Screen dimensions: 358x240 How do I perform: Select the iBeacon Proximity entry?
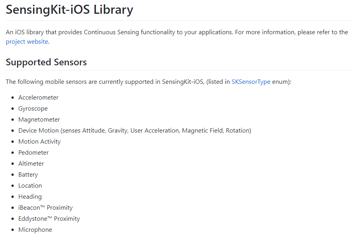coord(46,208)
